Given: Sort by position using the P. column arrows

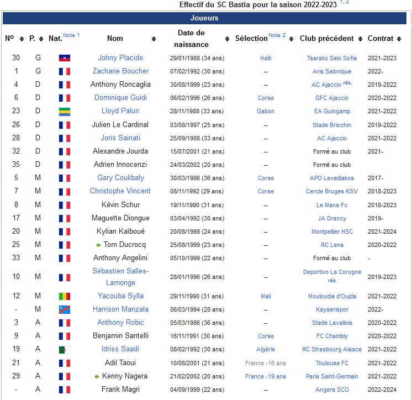Looking at the screenshot, I should pyautogui.click(x=41, y=39).
